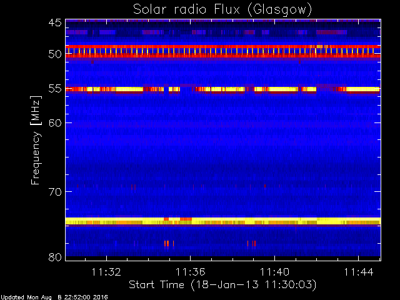
Task: Click the 11:32 time axis label
Action: [x=106, y=272]
